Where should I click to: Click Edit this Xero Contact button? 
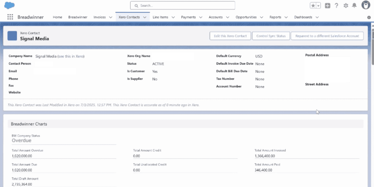point(230,36)
